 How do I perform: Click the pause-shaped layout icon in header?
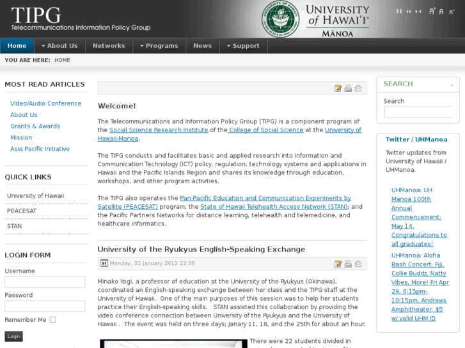click(x=399, y=11)
